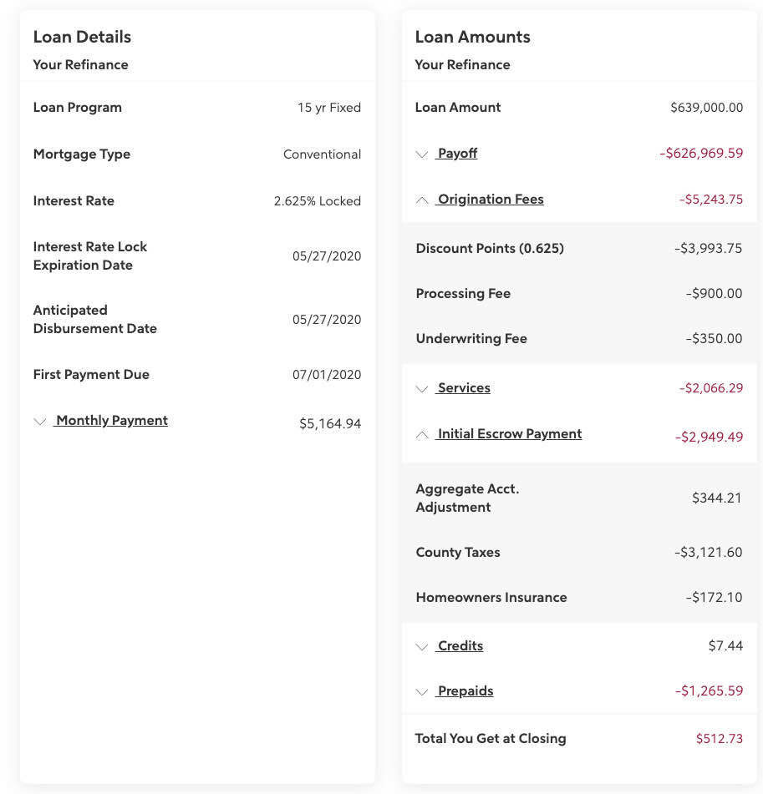Click the Prepaids down-chevron icon
The width and height of the screenshot is (763, 794).
423,691
